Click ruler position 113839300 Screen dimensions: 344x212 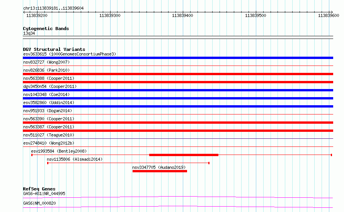110,15
